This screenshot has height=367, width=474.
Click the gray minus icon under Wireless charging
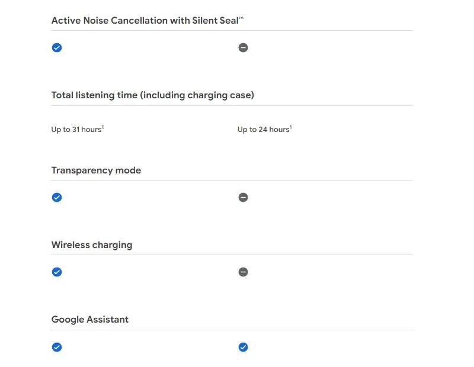click(x=243, y=272)
